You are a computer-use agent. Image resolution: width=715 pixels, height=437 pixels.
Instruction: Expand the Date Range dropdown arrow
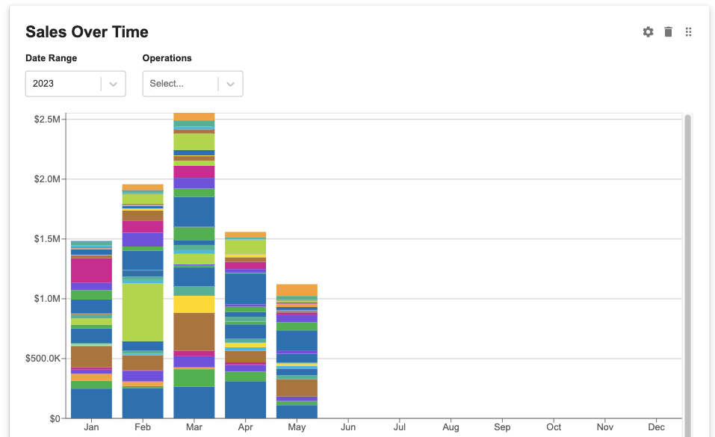click(114, 84)
